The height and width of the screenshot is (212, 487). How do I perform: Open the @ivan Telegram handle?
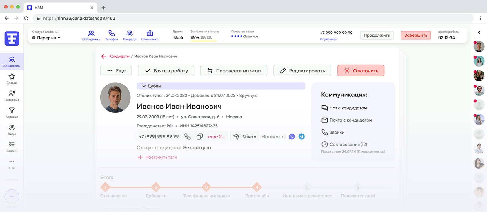click(245, 136)
